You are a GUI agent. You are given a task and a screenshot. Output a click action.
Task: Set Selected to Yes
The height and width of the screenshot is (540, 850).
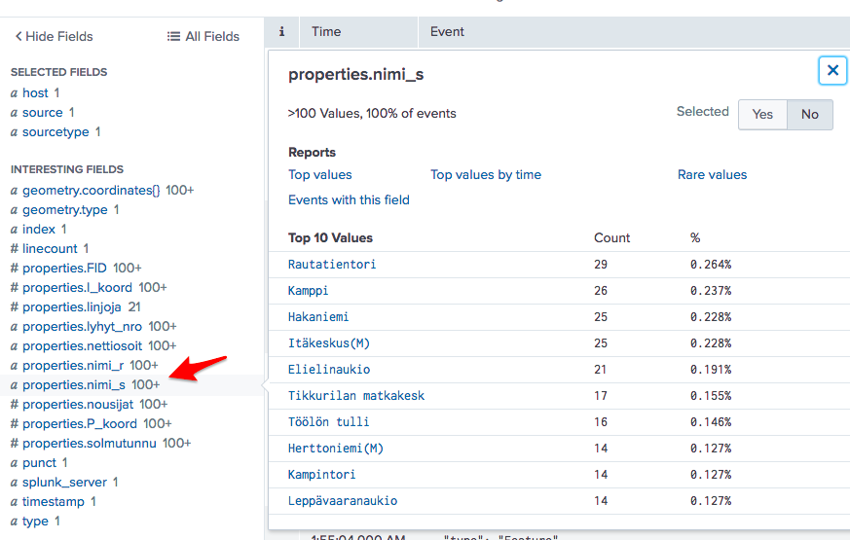[762, 114]
